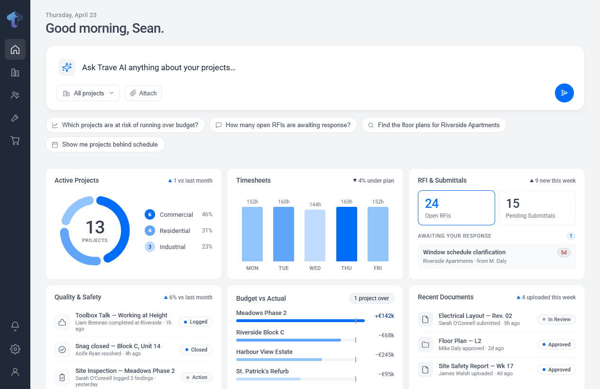The image size is (600, 389).
Task: Click the St. Patrick's Refurb budget row
Action: coord(315,374)
